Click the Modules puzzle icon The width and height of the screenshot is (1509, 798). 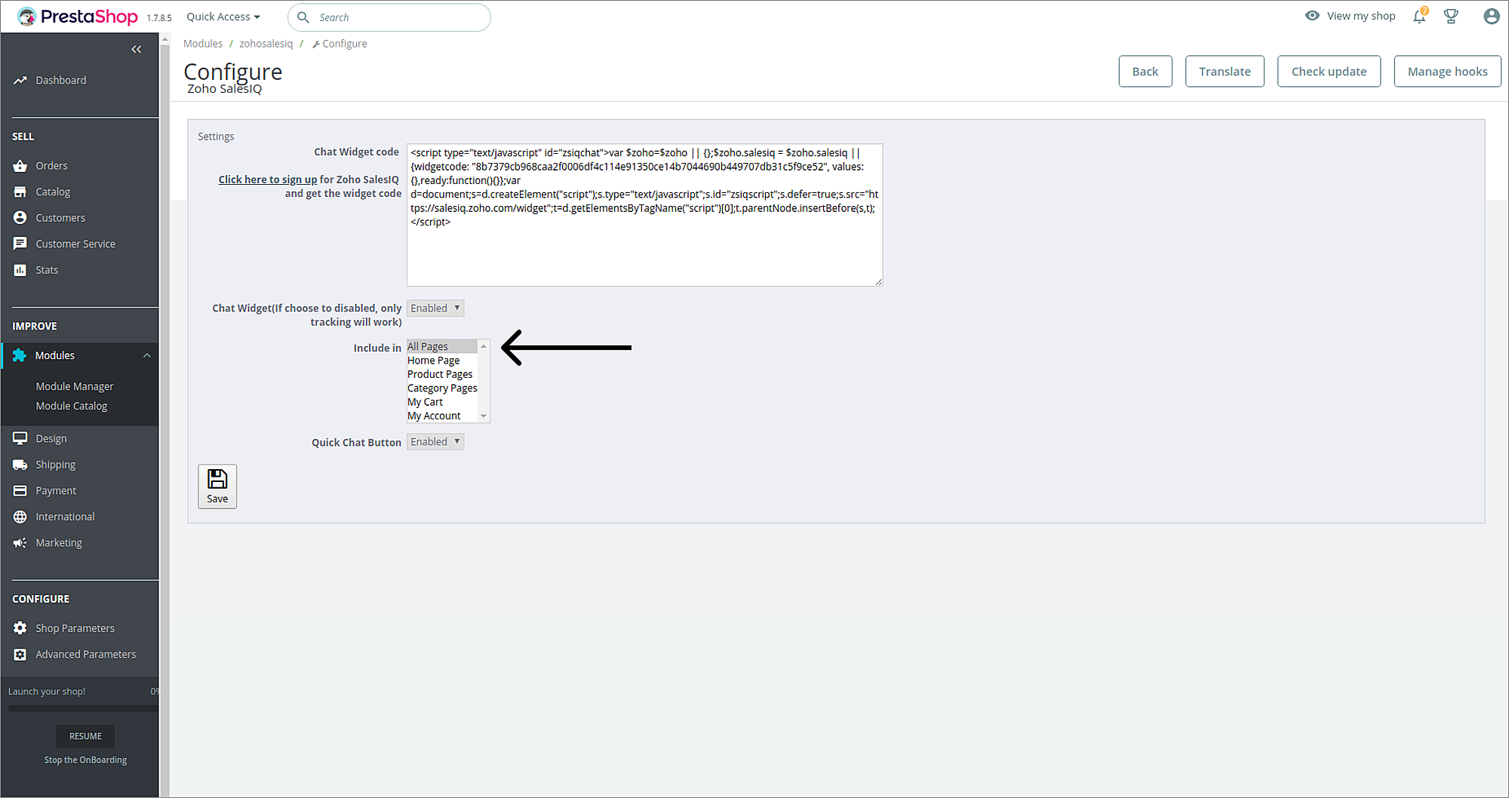point(20,355)
